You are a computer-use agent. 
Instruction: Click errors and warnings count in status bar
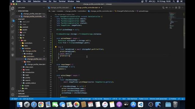point(28,99)
